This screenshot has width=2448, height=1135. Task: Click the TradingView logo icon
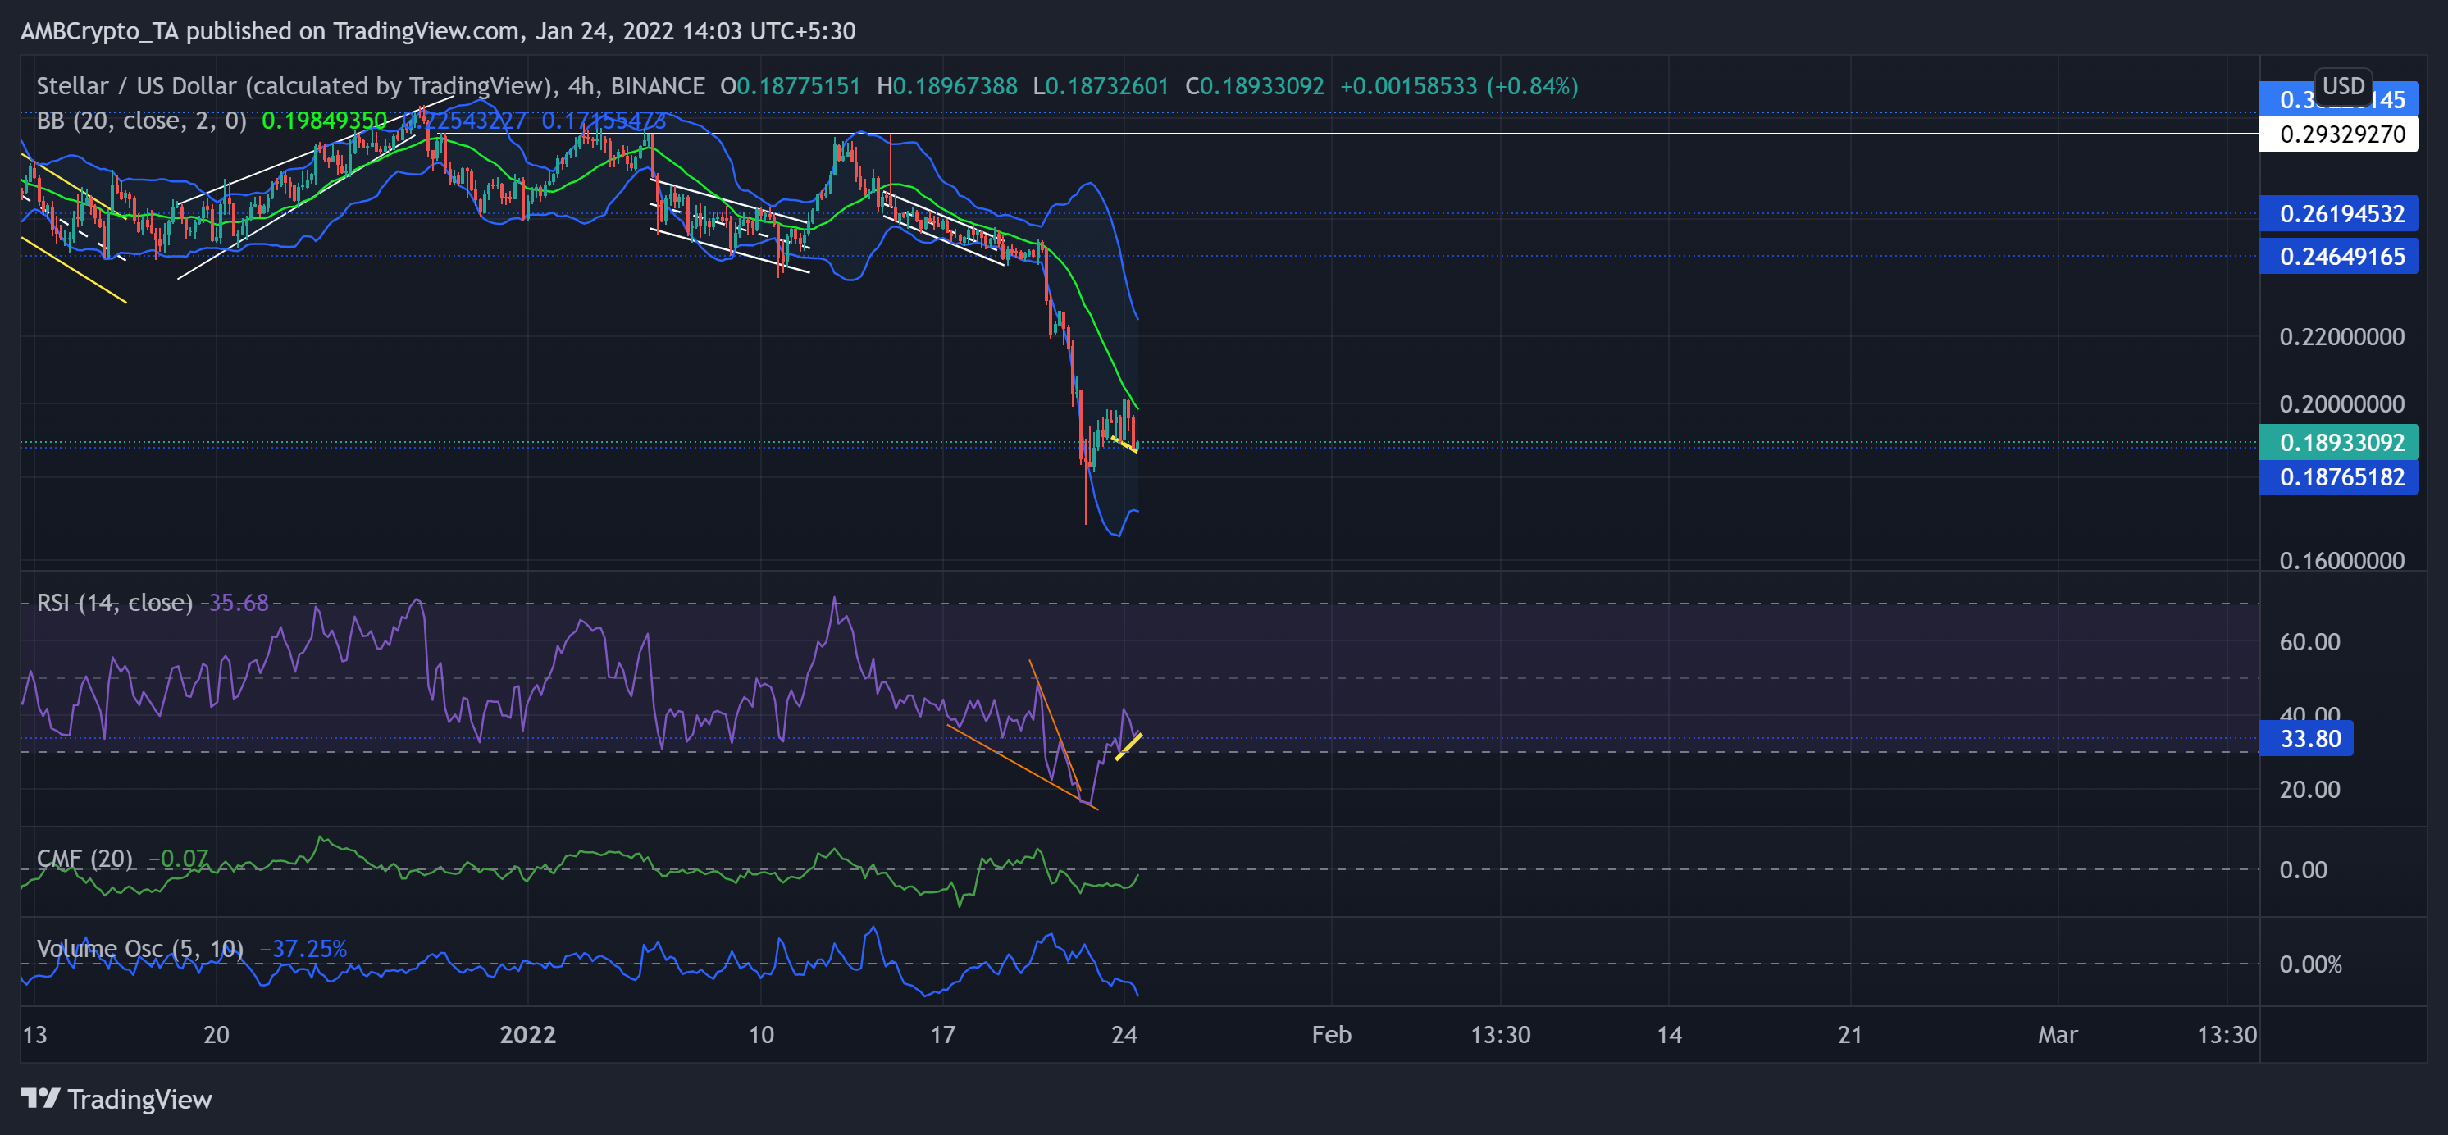point(42,1100)
